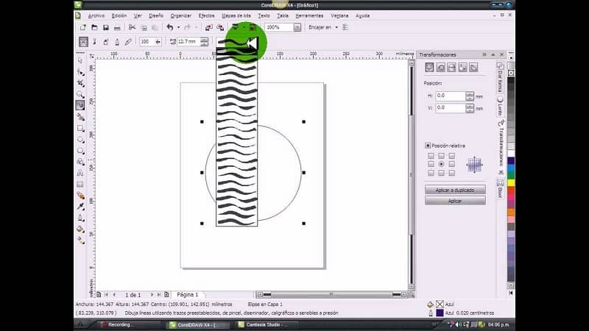The width and height of the screenshot is (589, 331).
Task: Select the Eyedropper tool
Action: (80, 207)
